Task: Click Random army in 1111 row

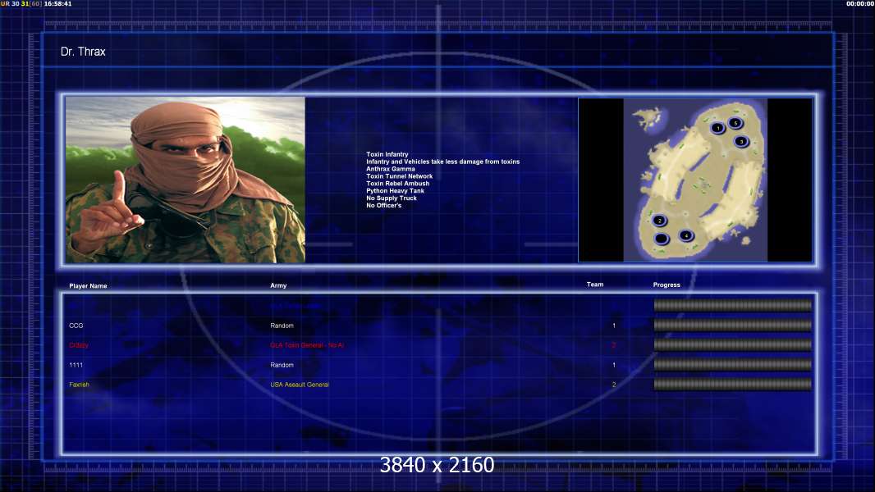Action: click(x=282, y=365)
